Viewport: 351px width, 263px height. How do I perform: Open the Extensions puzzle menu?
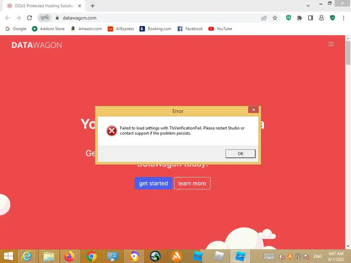pyautogui.click(x=300, y=18)
